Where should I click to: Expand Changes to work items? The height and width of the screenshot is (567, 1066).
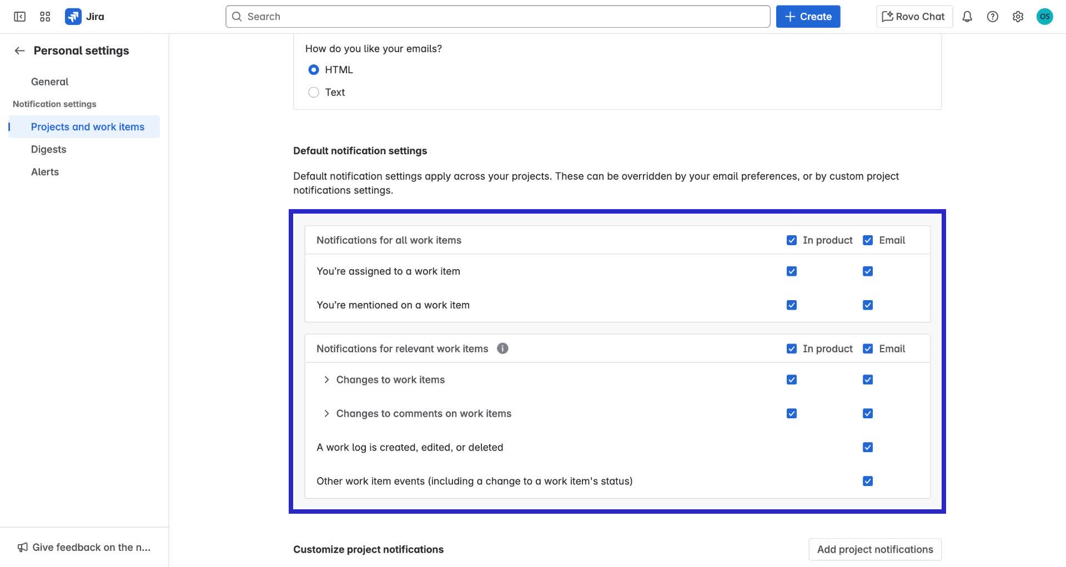point(326,379)
